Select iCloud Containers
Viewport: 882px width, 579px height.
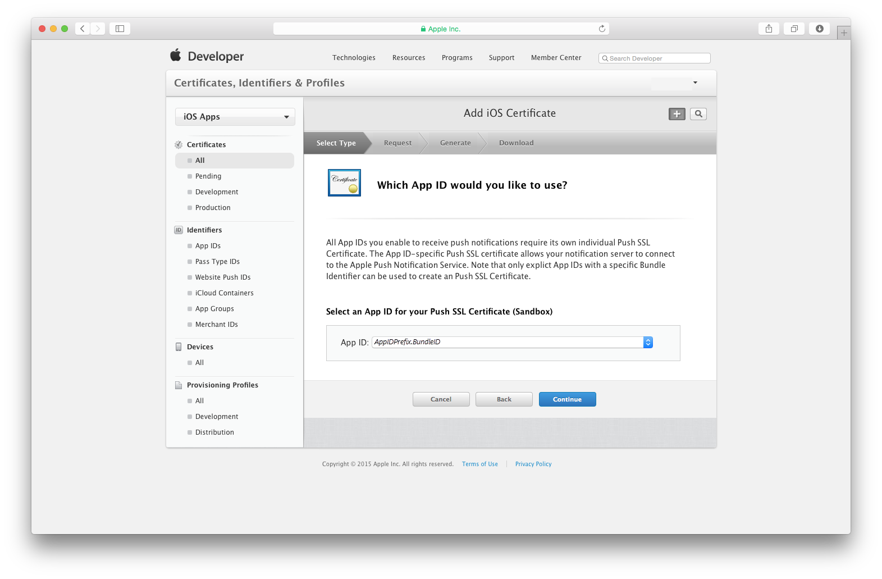point(224,293)
